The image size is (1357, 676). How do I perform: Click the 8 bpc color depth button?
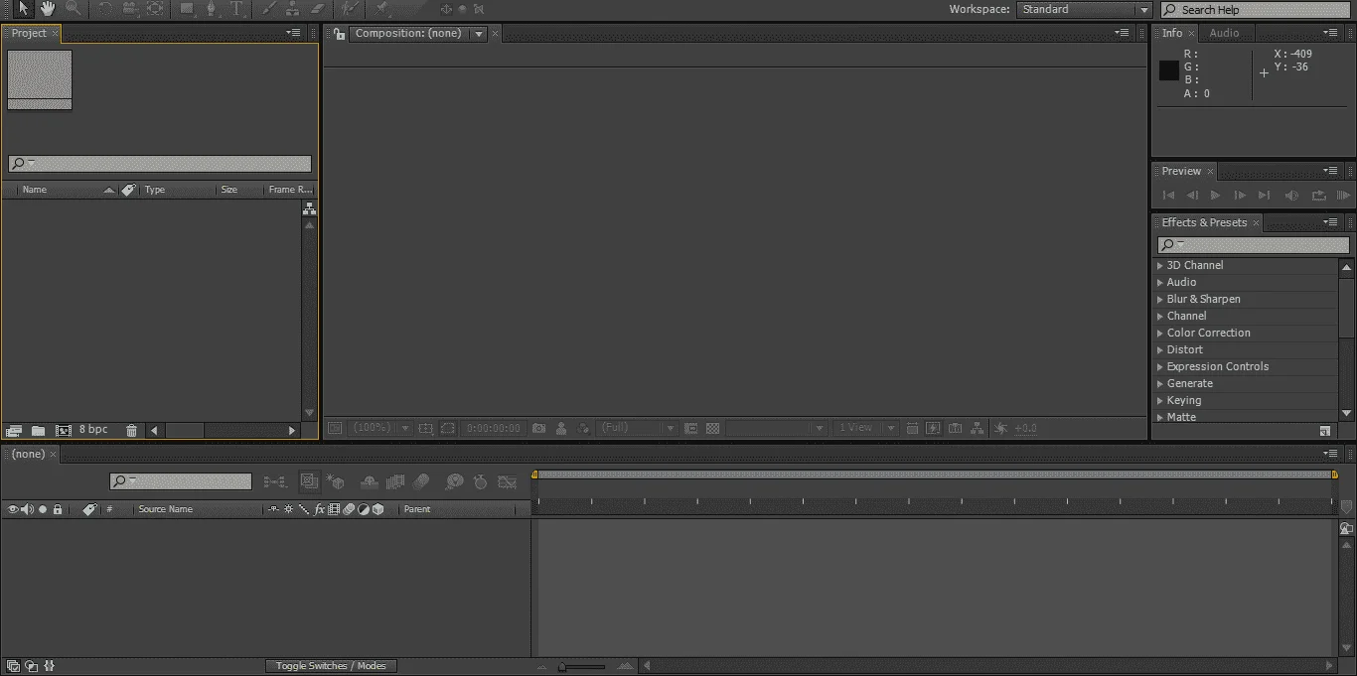coord(93,430)
